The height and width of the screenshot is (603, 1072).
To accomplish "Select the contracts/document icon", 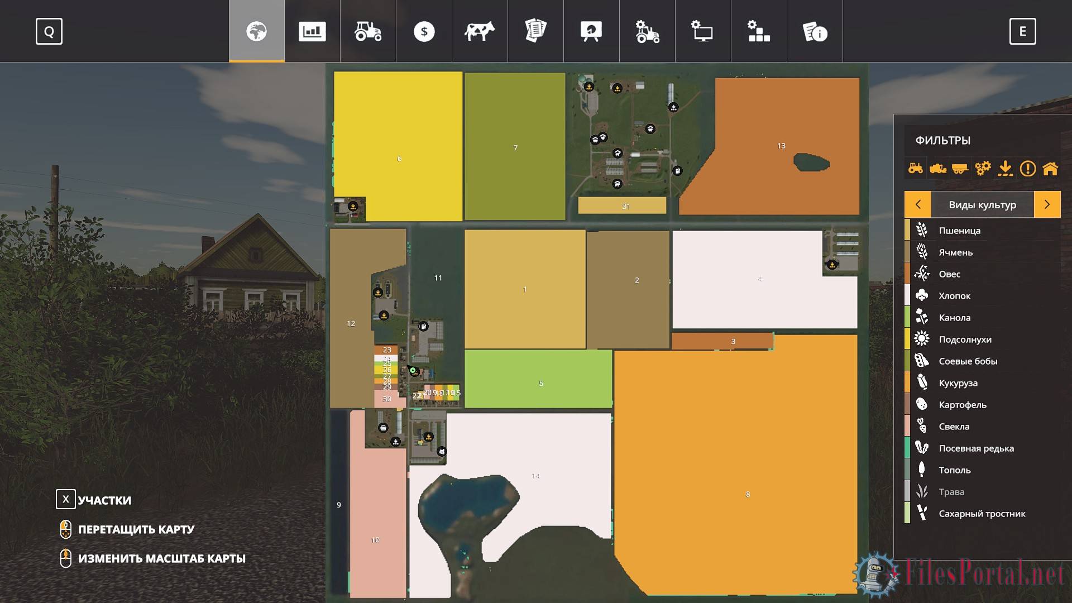I will click(536, 31).
